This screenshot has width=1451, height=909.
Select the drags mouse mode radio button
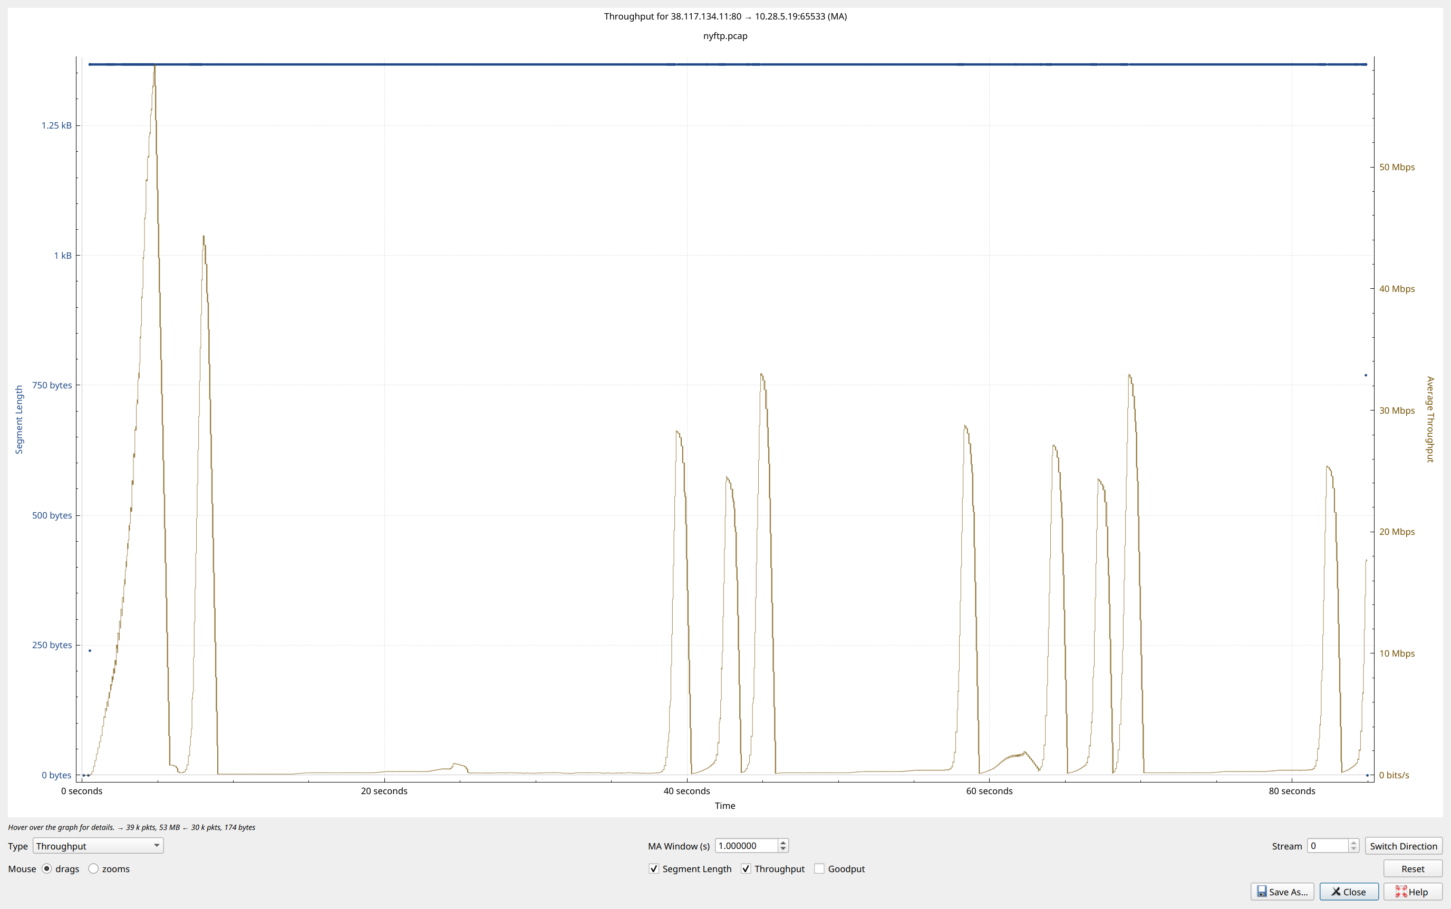pyautogui.click(x=47, y=869)
